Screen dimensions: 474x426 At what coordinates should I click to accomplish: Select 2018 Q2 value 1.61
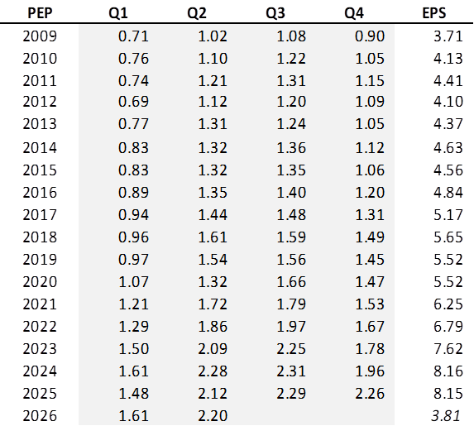coord(213,237)
